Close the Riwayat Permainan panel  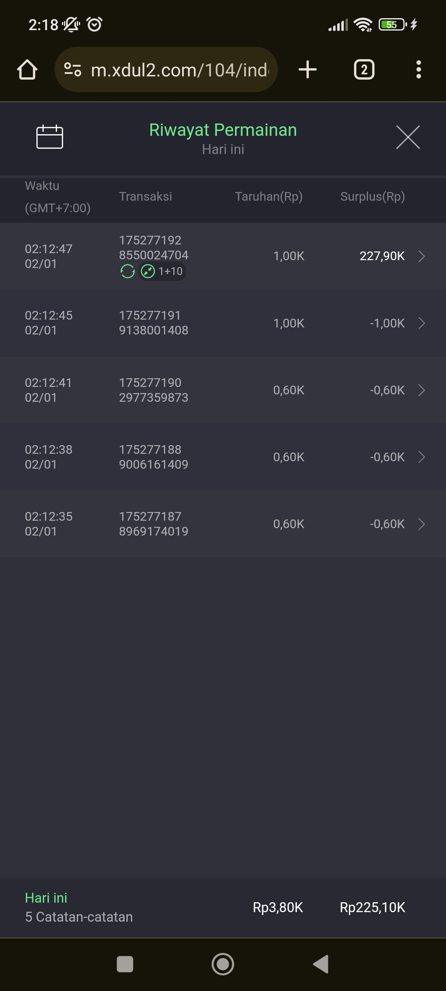(x=408, y=137)
